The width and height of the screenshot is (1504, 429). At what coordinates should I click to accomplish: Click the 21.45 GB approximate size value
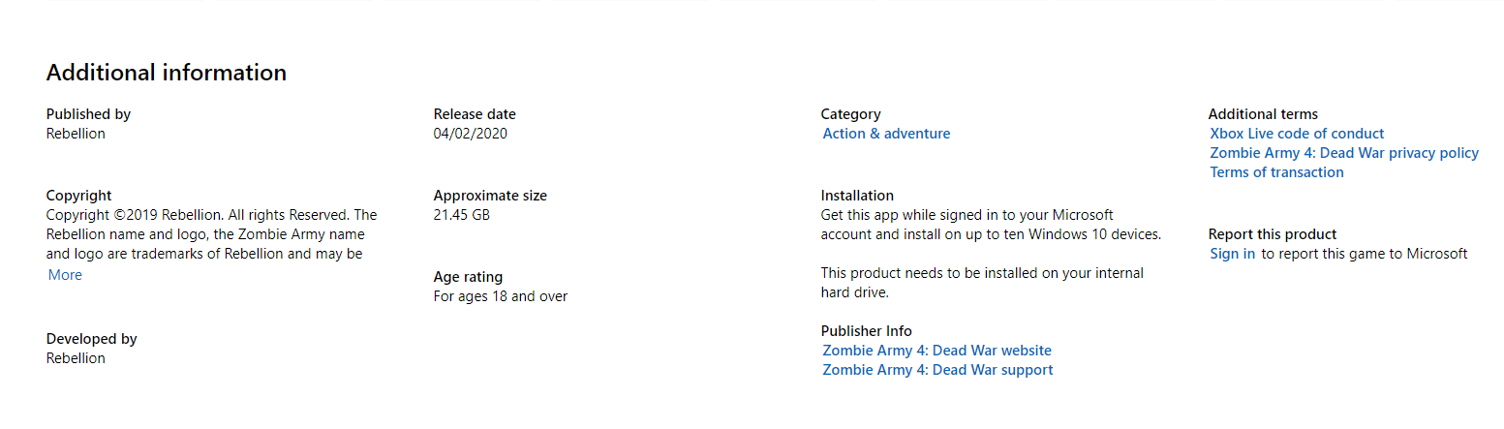462,215
